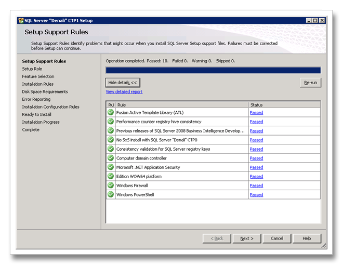Screen dimensions: 343x265
Task: Click green check icon for Edition WOW64 platform
Action: 111,176
